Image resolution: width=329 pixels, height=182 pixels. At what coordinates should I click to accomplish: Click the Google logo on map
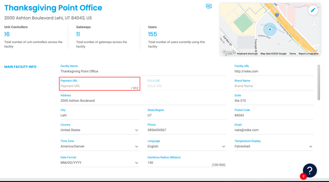click(229, 52)
